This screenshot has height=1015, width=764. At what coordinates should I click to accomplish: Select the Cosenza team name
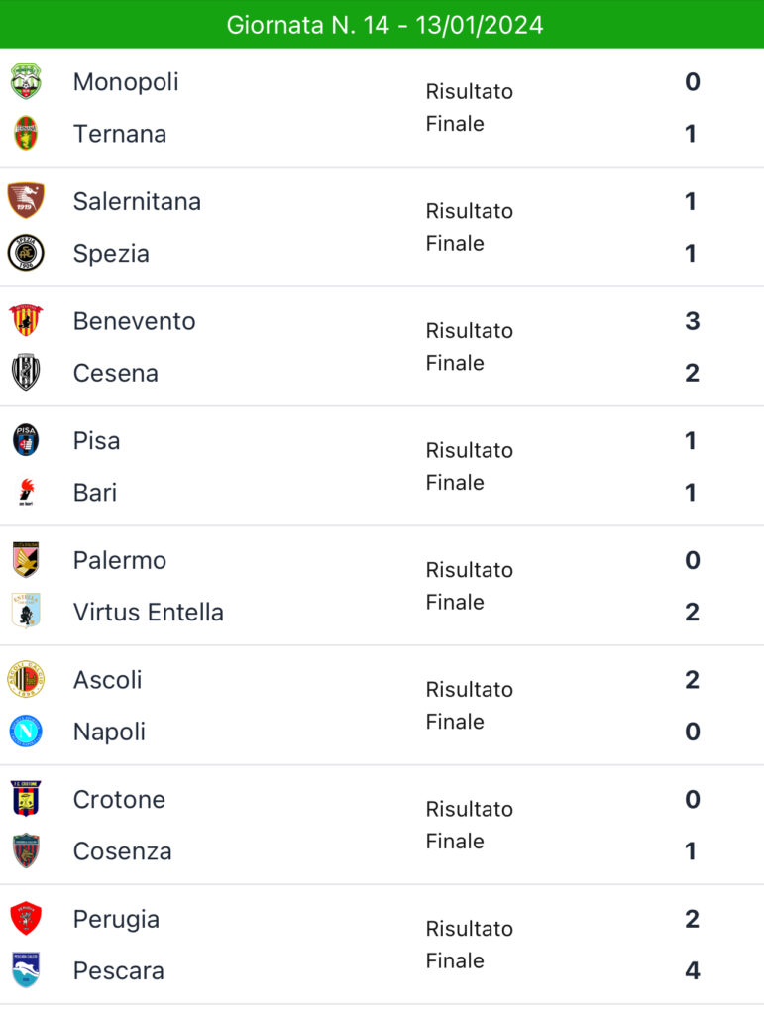click(122, 851)
